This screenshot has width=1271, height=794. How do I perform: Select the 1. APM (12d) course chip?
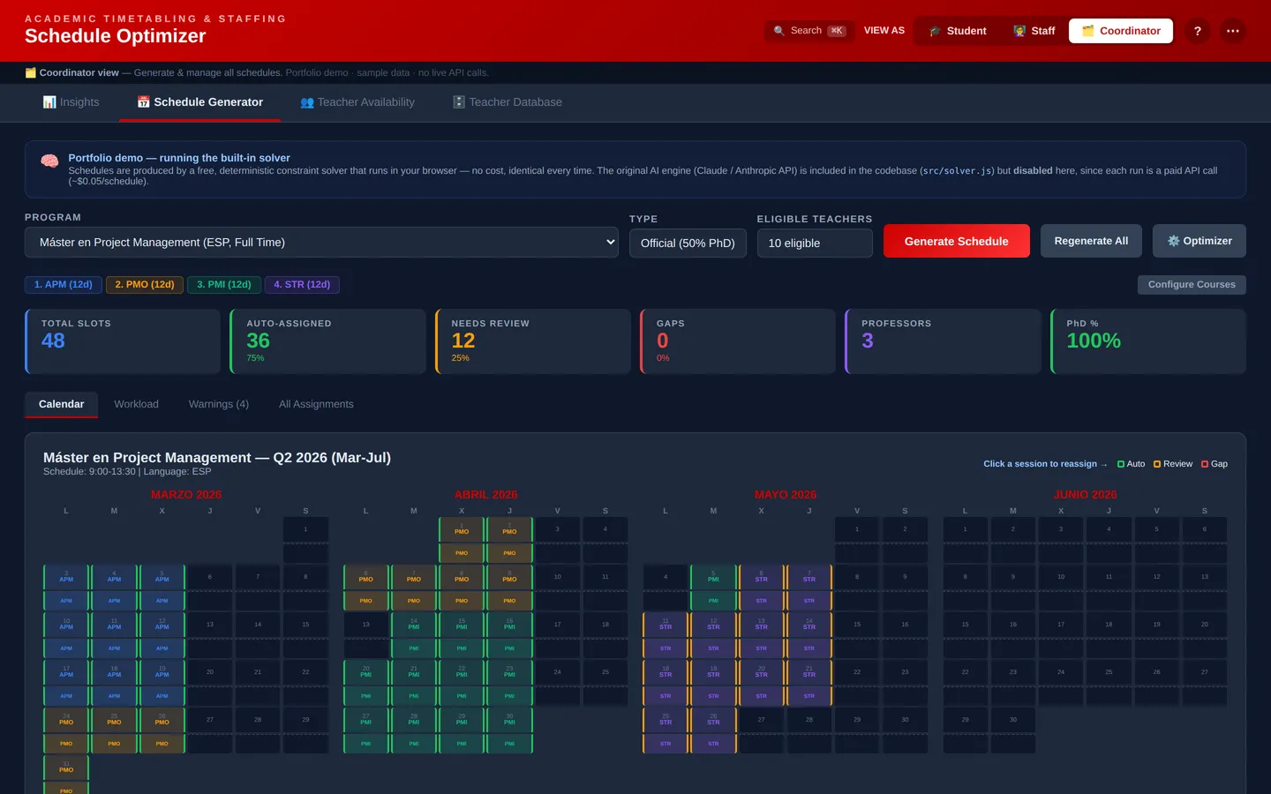coord(64,285)
